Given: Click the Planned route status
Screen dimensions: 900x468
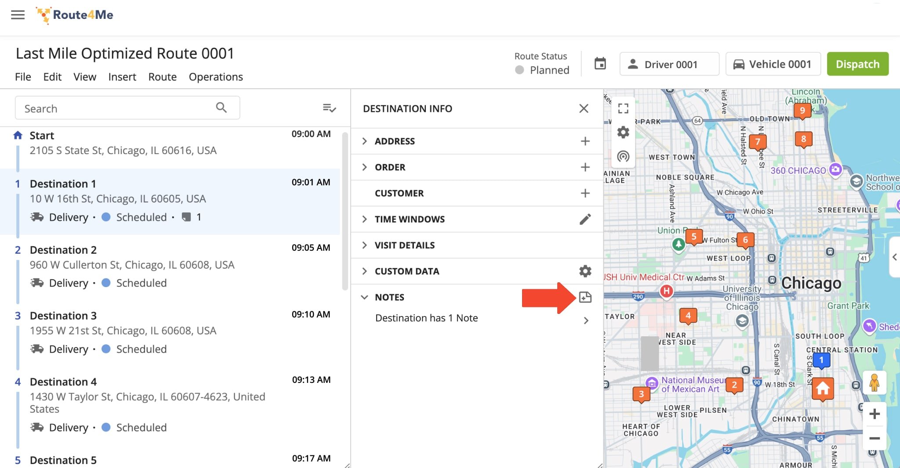Looking at the screenshot, I should click(x=543, y=70).
